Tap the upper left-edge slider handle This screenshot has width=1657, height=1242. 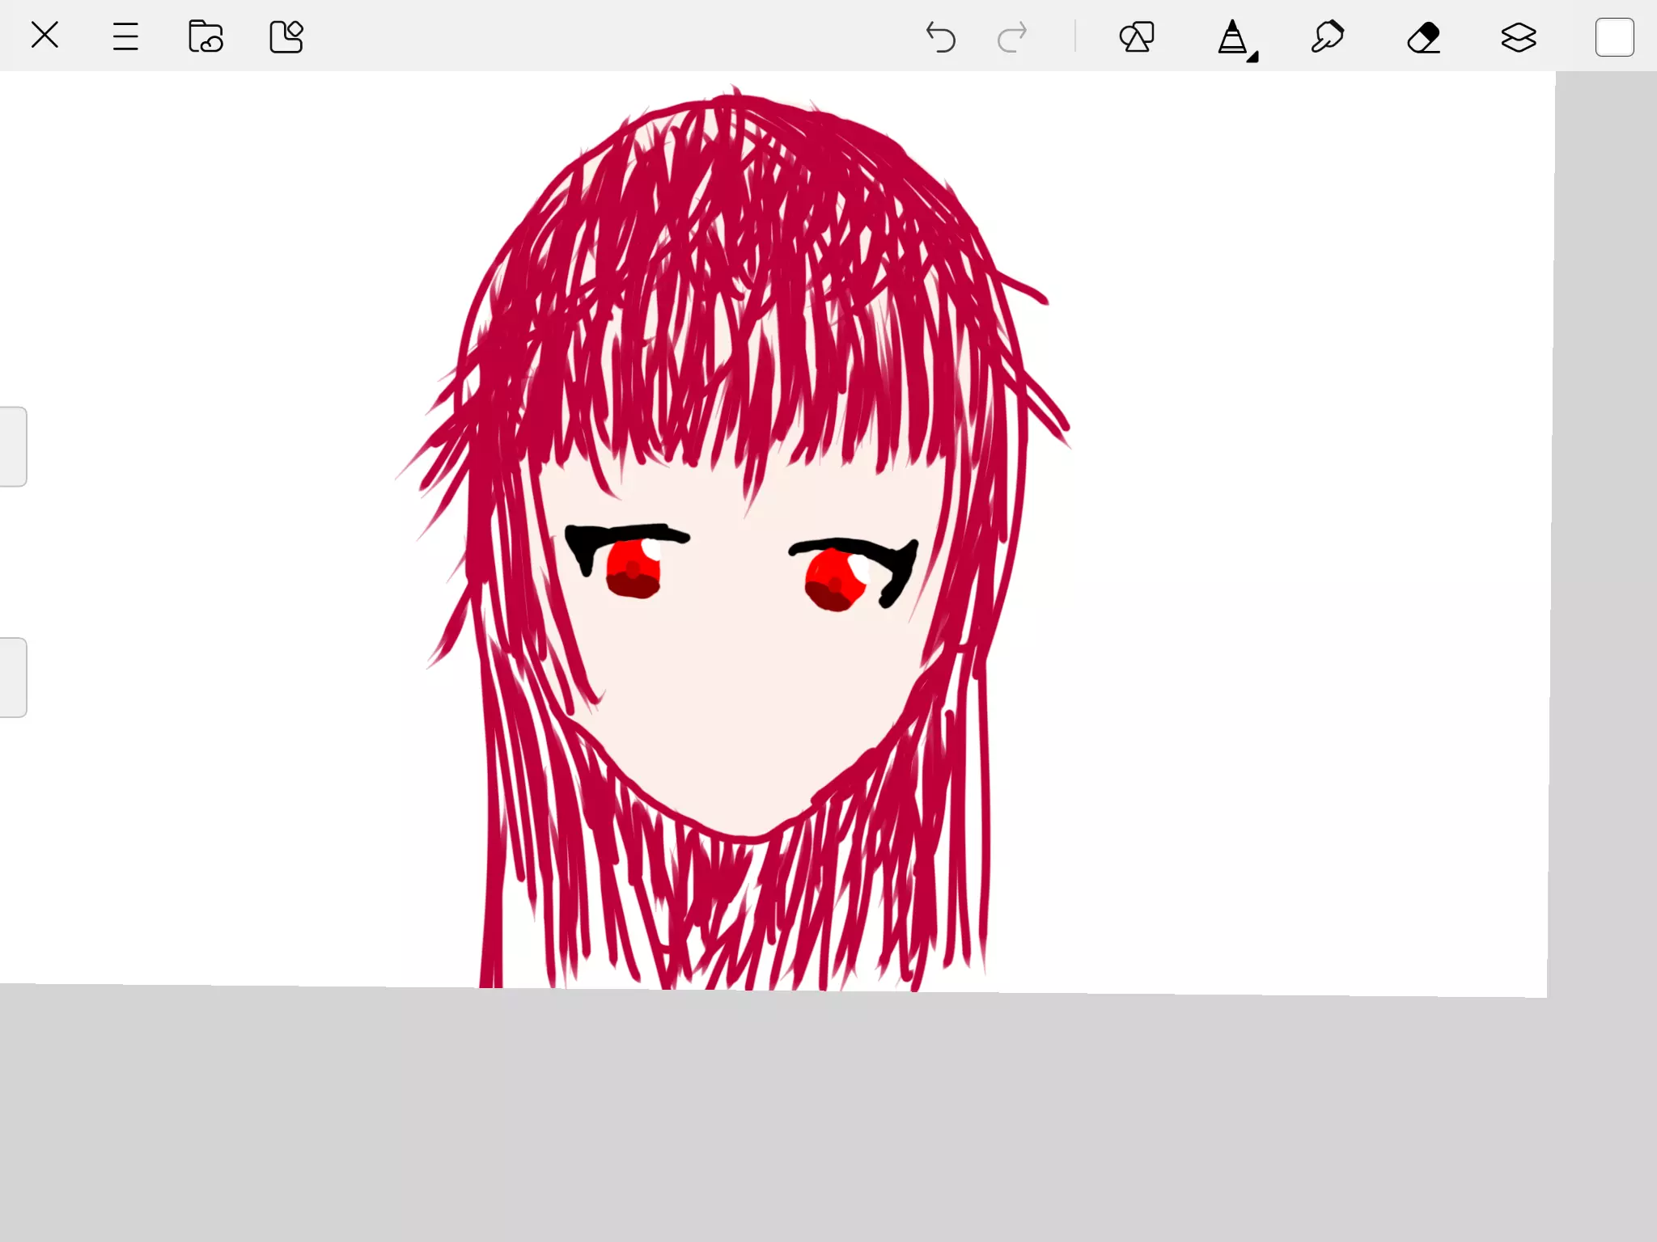(13, 446)
